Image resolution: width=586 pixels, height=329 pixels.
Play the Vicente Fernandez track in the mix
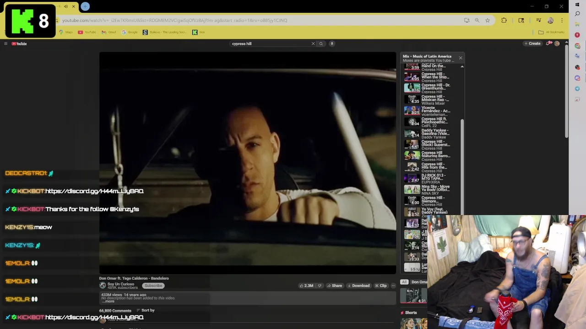pyautogui.click(x=430, y=111)
